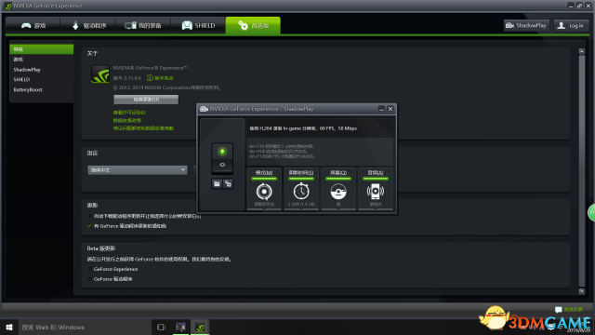
Task: Open SHIELD preferences in sidebar
Action: 41,79
